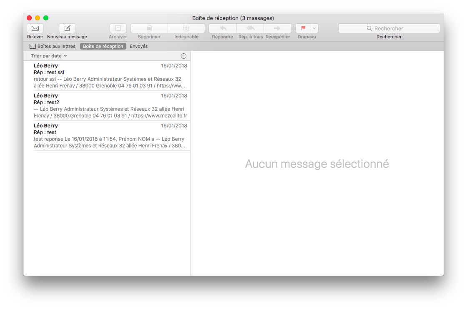This screenshot has height=309, width=467.
Task: Toggle the mailbox sidebar visibility
Action: pos(33,46)
